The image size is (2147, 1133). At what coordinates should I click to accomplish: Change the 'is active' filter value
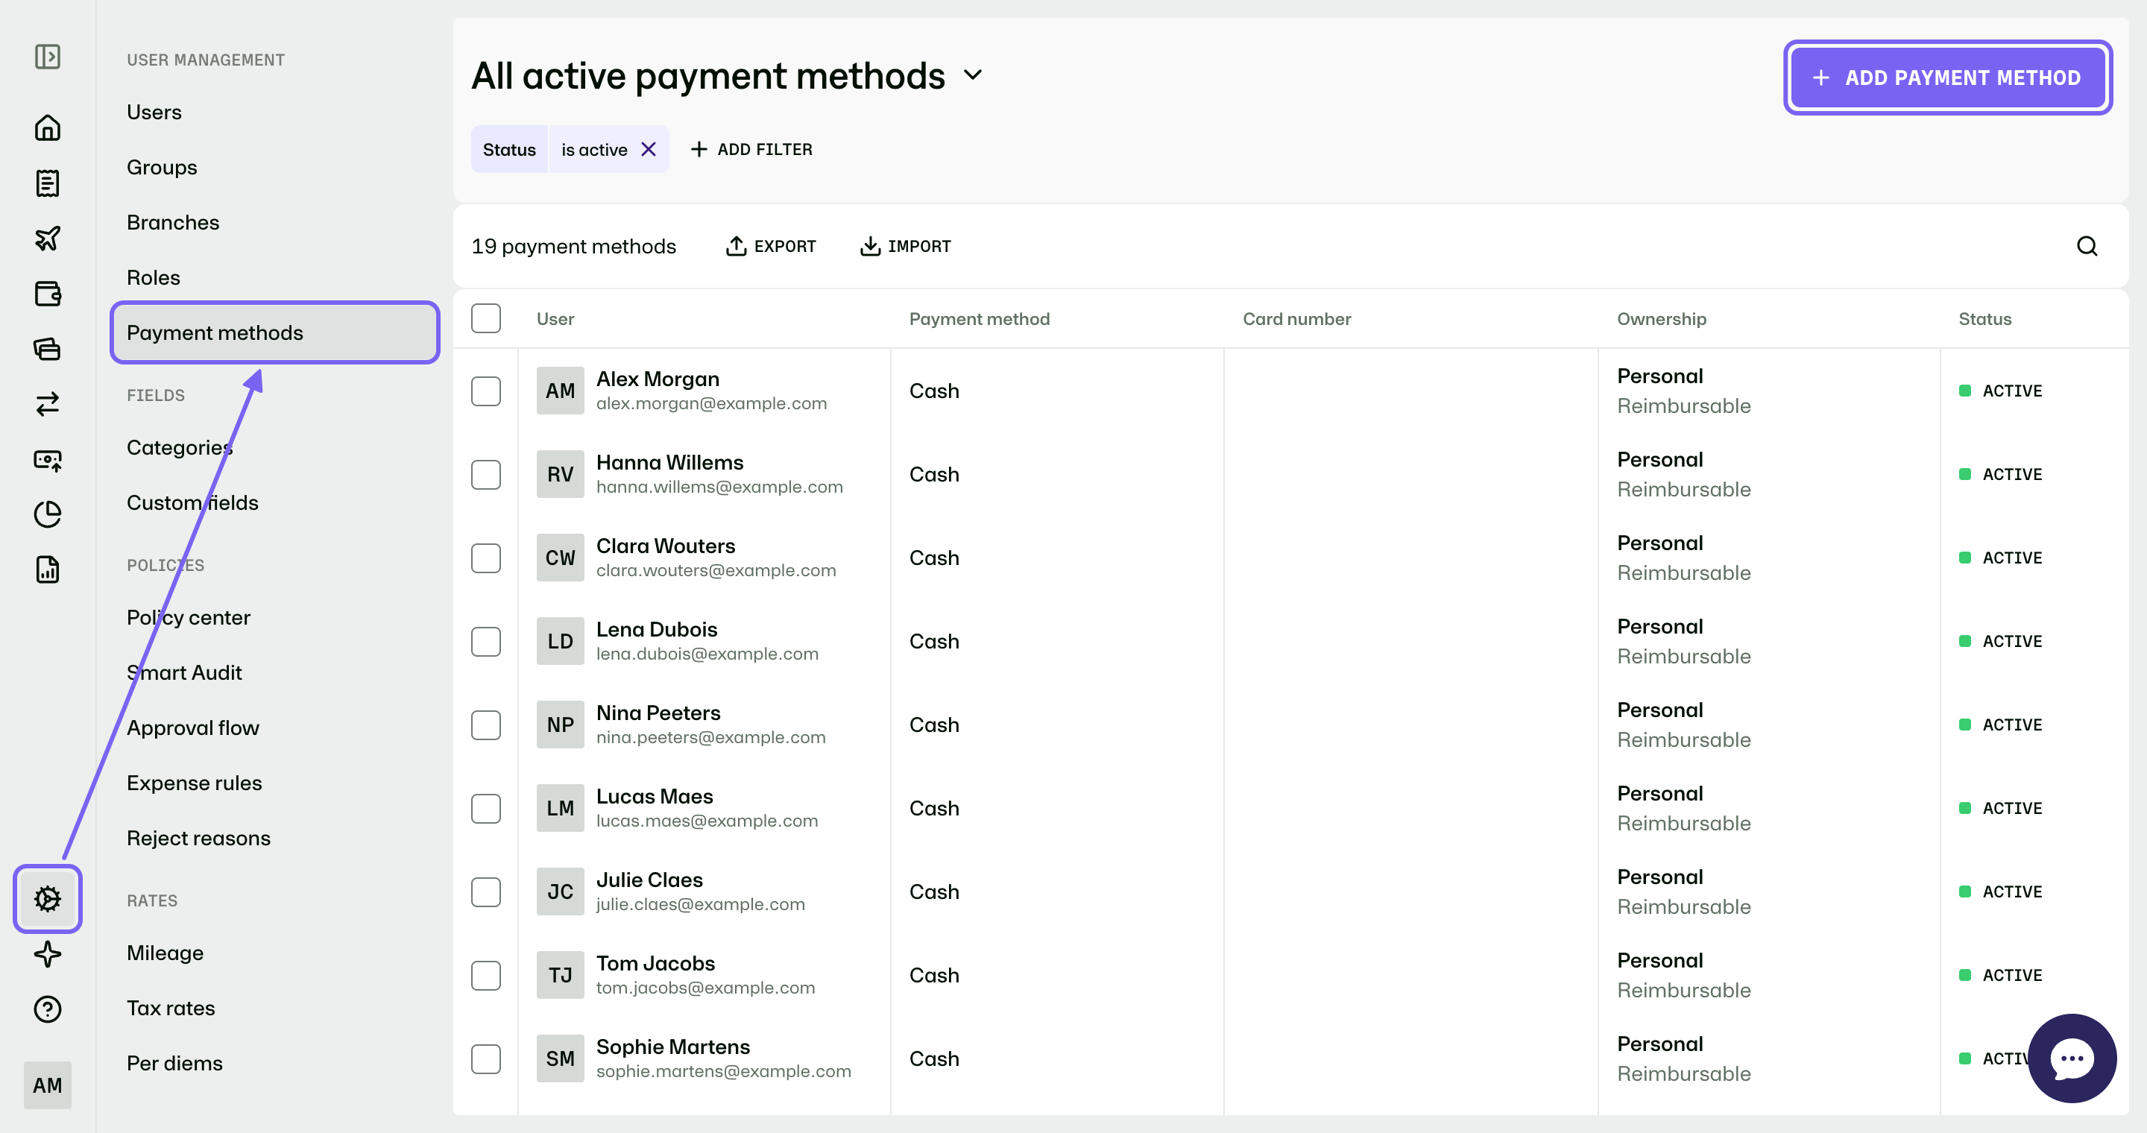[x=594, y=149]
